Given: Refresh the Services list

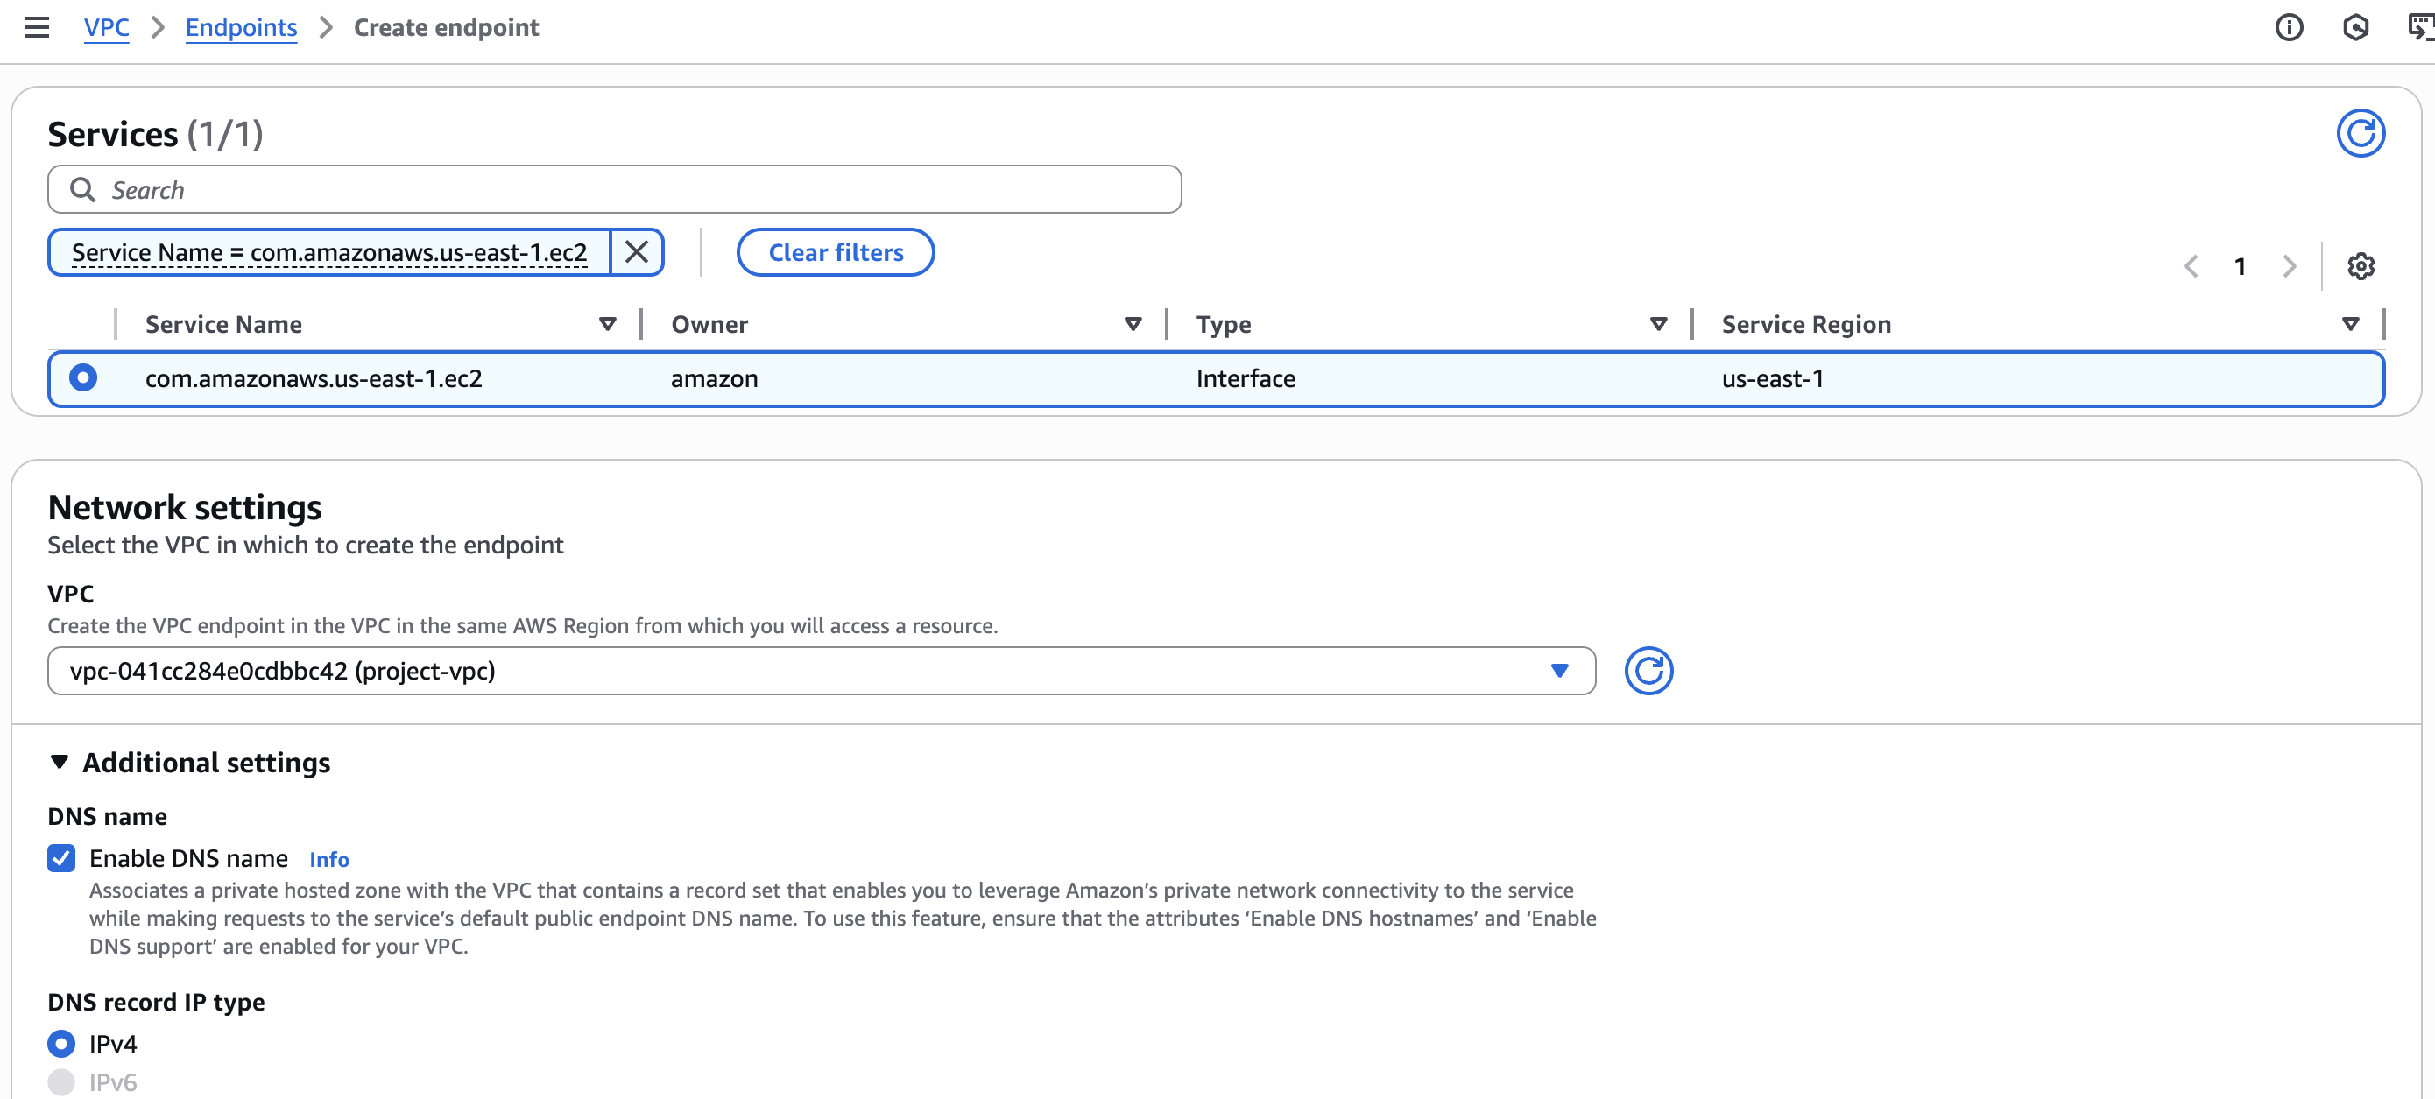Looking at the screenshot, I should pos(2360,133).
